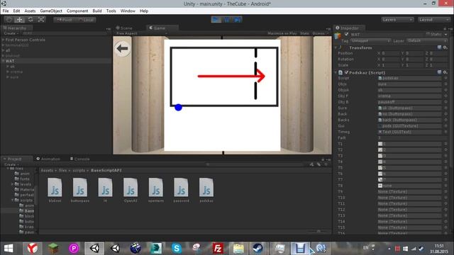Switch to the Scene tab
Screen dimensions: 454x255
click(125, 28)
